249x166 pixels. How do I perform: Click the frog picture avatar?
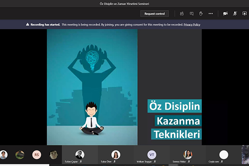point(20,155)
